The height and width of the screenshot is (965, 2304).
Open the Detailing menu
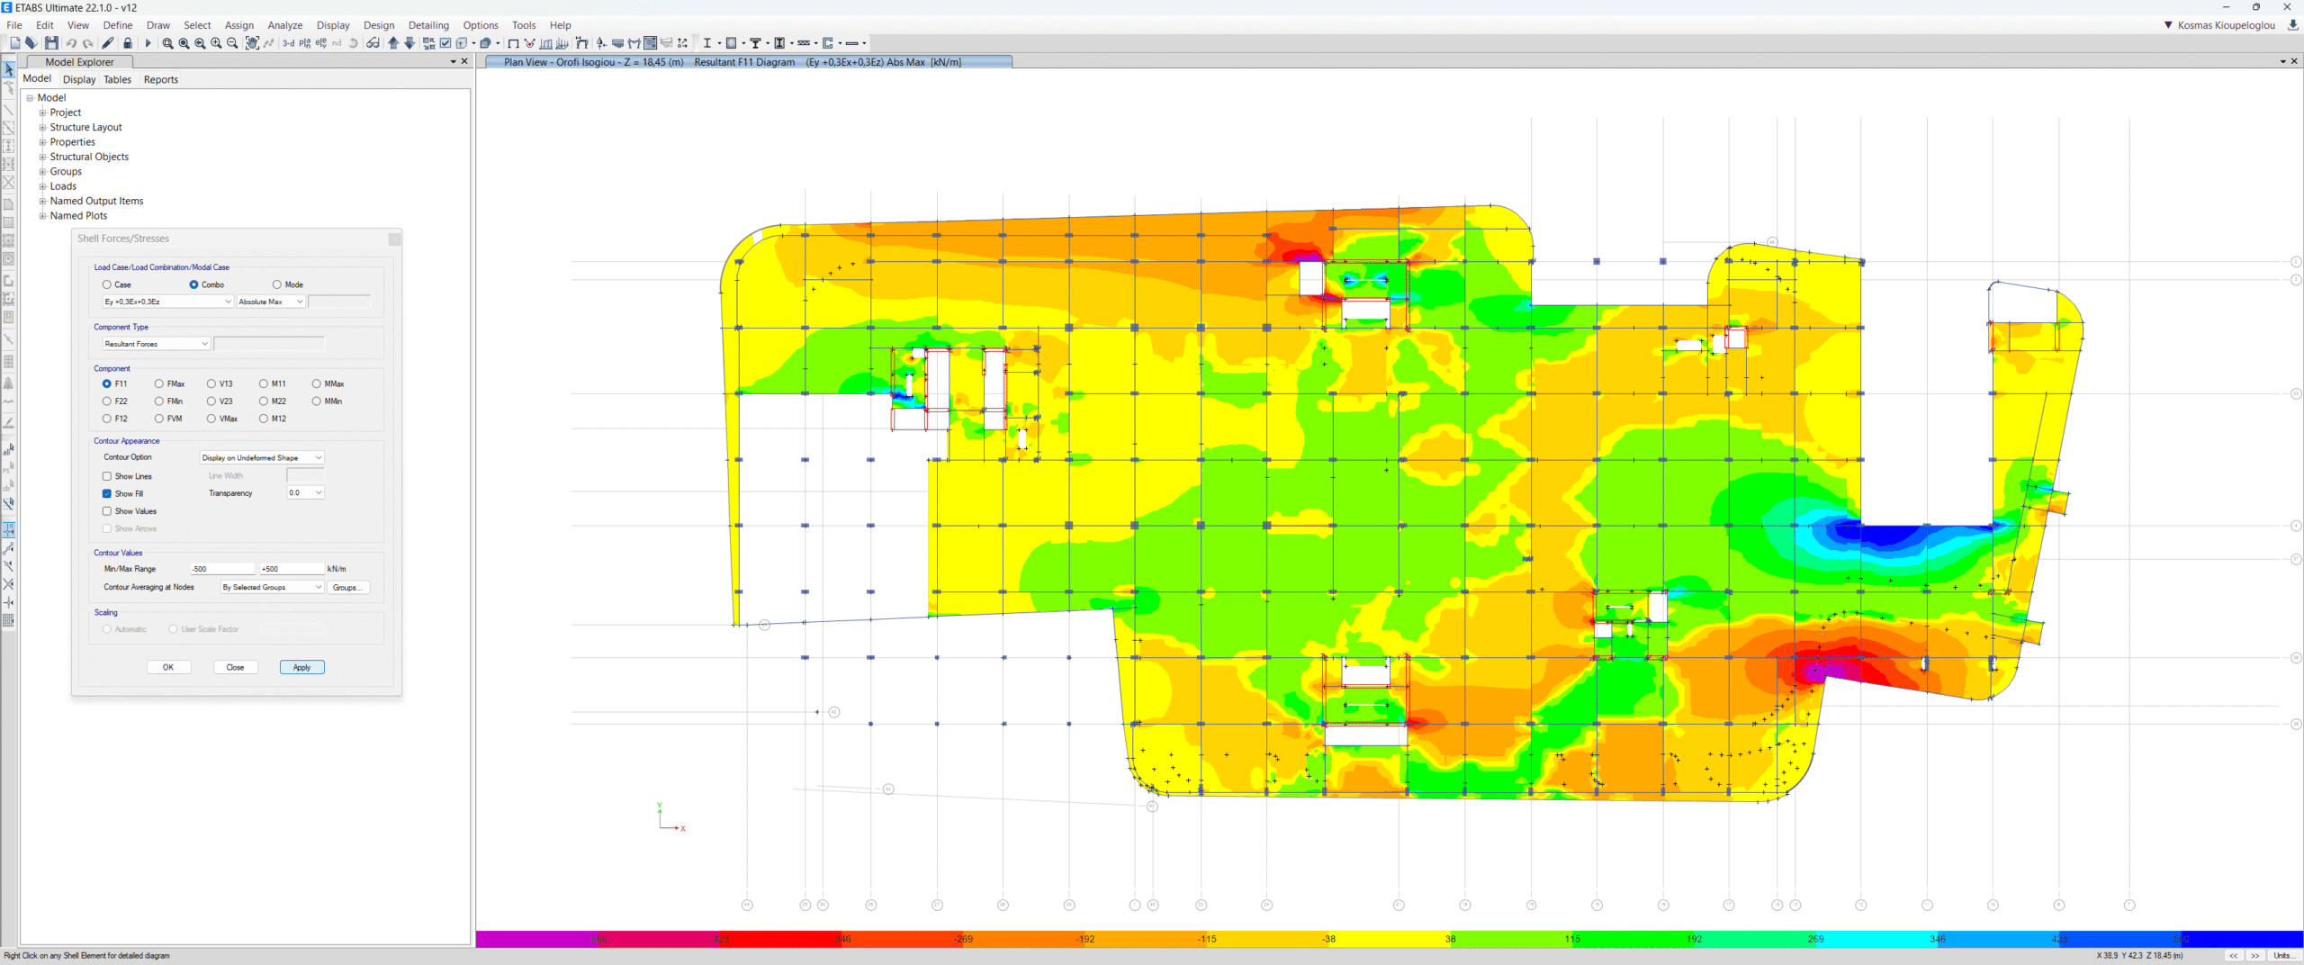428,25
